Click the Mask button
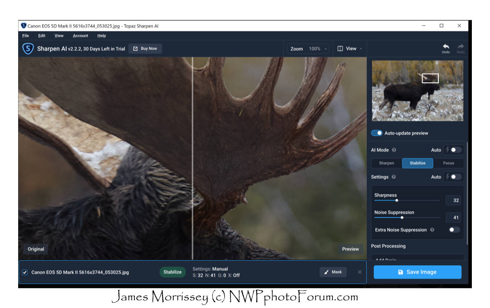This screenshot has width=490, height=308. point(333,272)
